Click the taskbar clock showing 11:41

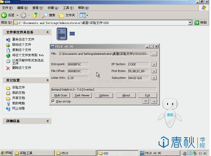[203, 153]
